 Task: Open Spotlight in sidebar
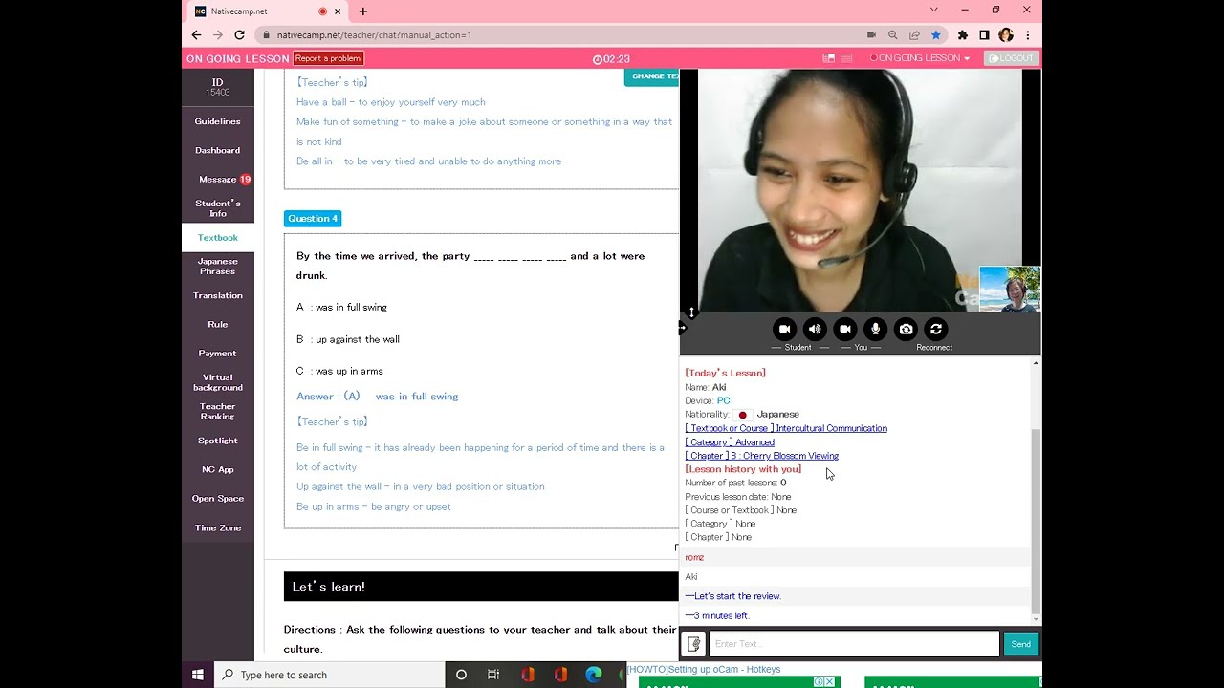click(x=218, y=441)
